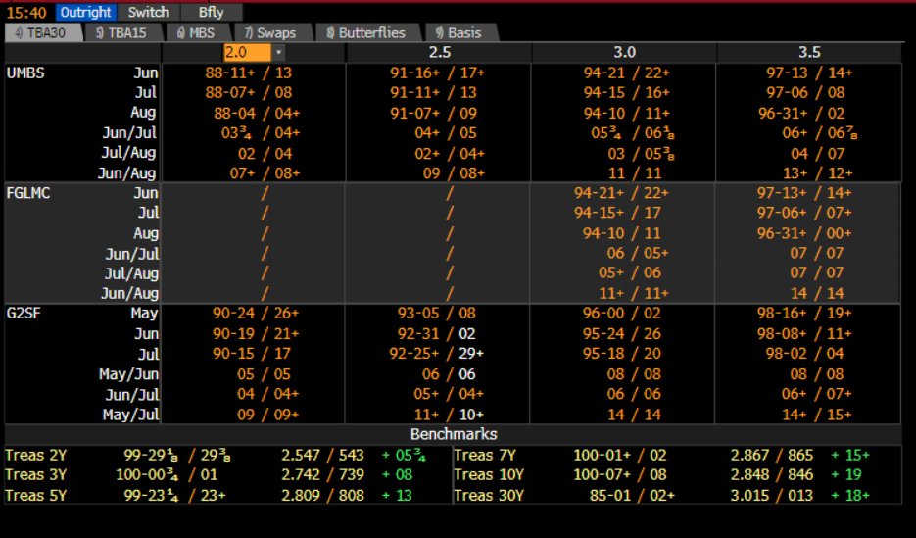Click UMBS Jun 3.5 quote 97-13 / 14+
Screen dimensions: 916x538
[809, 73]
